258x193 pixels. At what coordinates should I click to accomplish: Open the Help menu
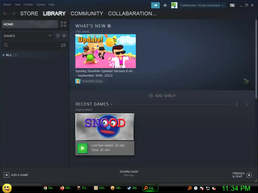[x=51, y=5]
